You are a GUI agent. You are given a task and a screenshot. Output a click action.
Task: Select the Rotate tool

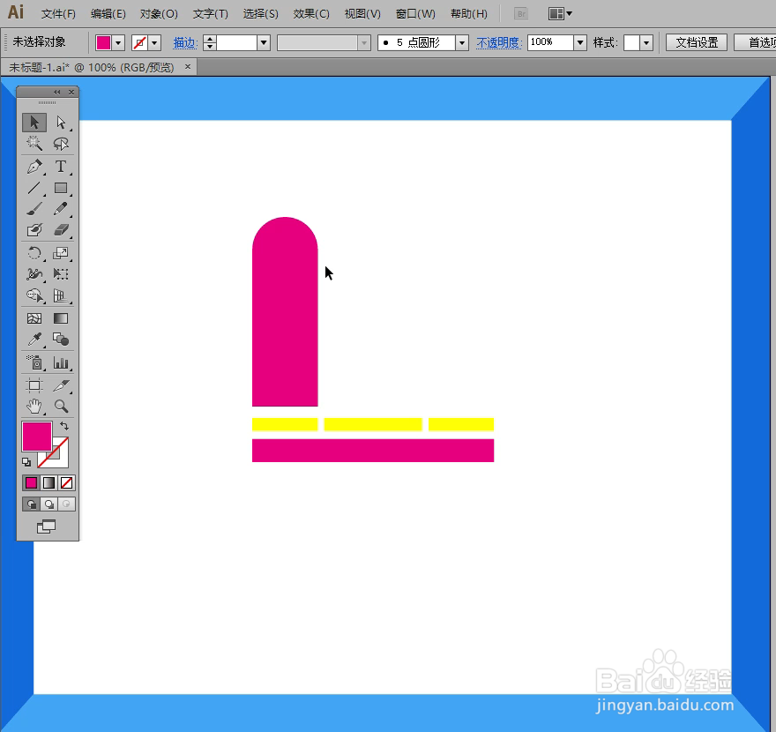pyautogui.click(x=34, y=253)
